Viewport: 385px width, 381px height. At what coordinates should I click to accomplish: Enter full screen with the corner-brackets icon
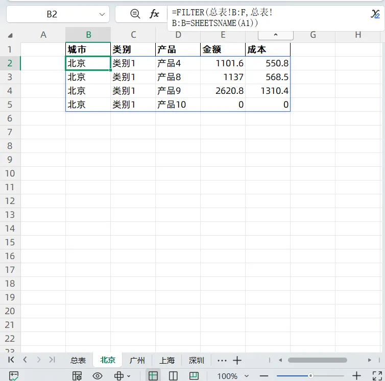click(377, 376)
